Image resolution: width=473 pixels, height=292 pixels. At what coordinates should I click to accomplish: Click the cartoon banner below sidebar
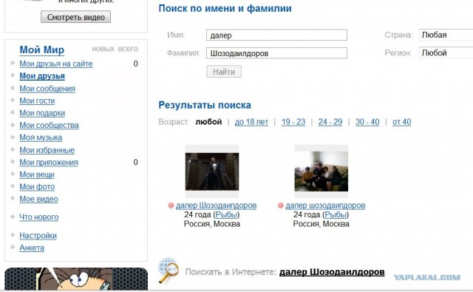coord(76,279)
